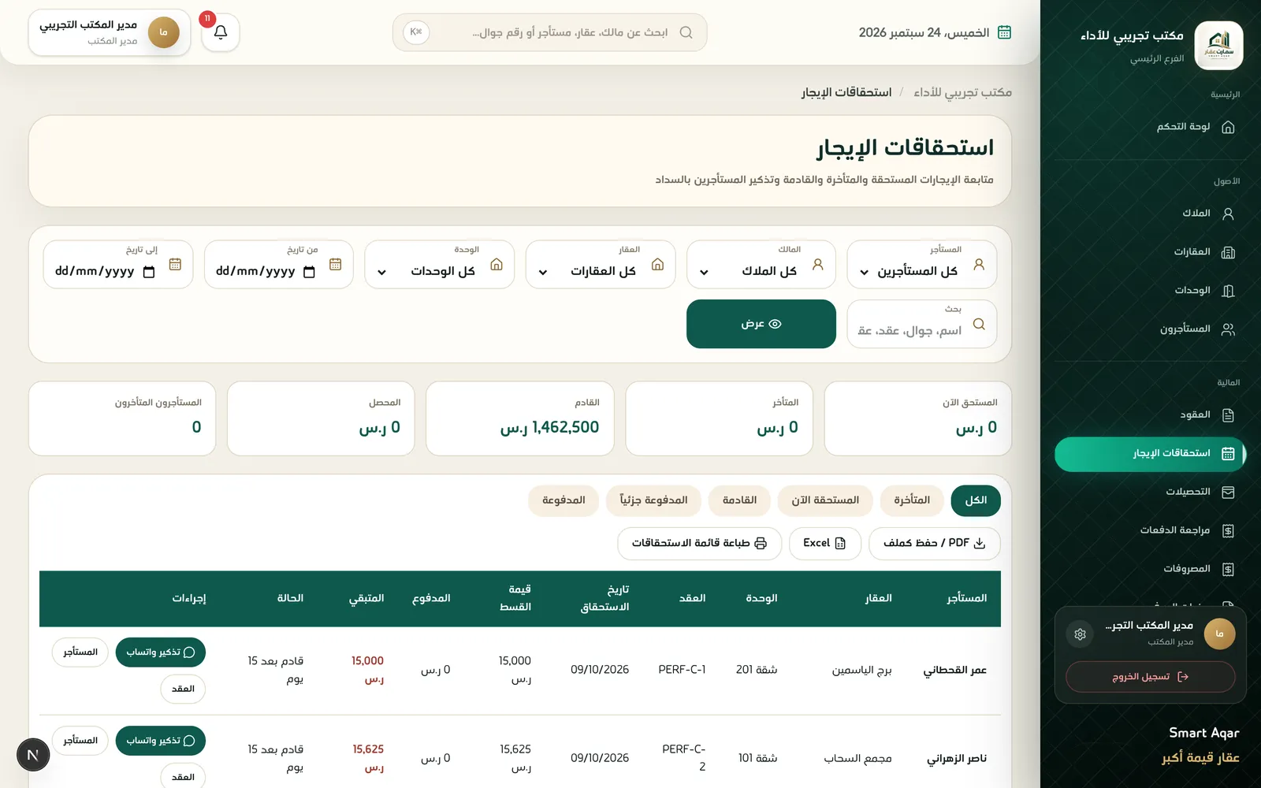Open the notifications bell icon
1261x788 pixels.
click(221, 32)
